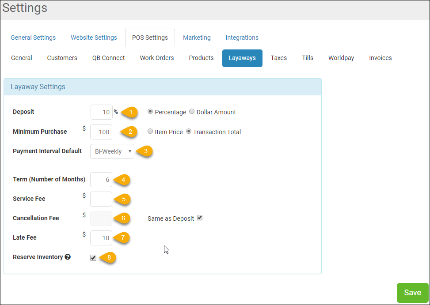The width and height of the screenshot is (430, 305).
Task: Open the Tills tab
Action: point(307,58)
